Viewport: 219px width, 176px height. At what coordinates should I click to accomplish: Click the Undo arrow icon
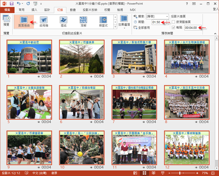(x=19, y=4)
